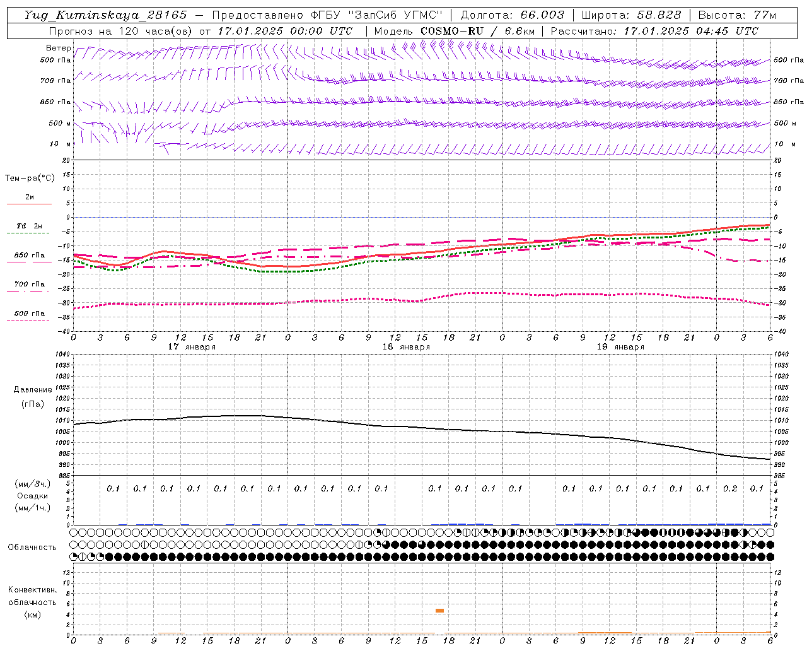
Task: Select the Модель COSMO-RU / 6.6км label
Action: [454, 31]
